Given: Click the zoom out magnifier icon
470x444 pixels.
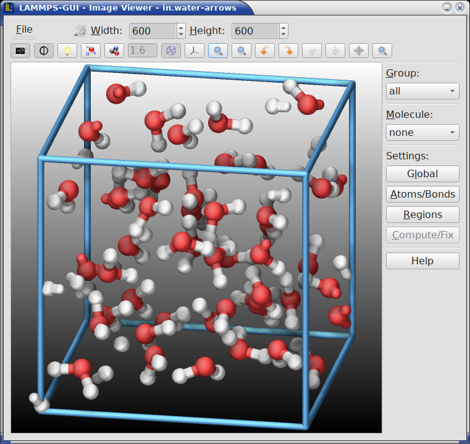Looking at the screenshot, I should (x=241, y=51).
